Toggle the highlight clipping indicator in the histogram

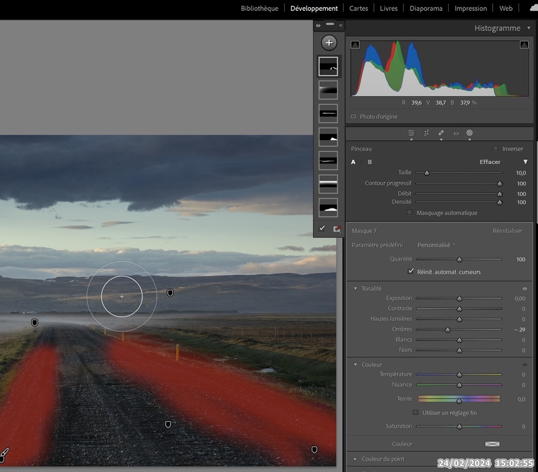coord(524,45)
